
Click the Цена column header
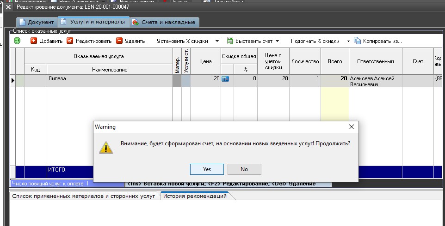(x=205, y=61)
